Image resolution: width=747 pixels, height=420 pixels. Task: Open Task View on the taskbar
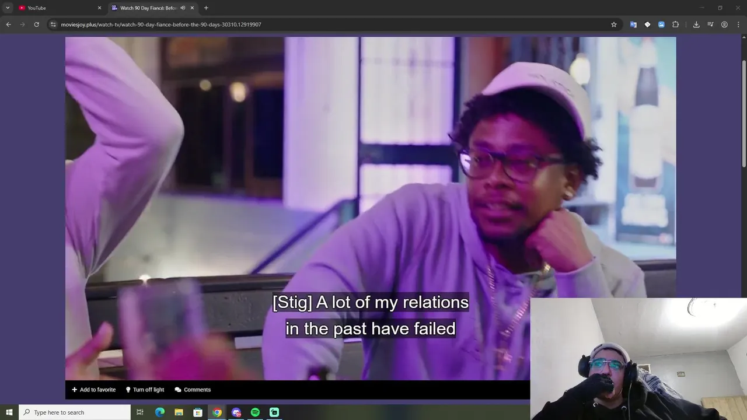[140, 412]
